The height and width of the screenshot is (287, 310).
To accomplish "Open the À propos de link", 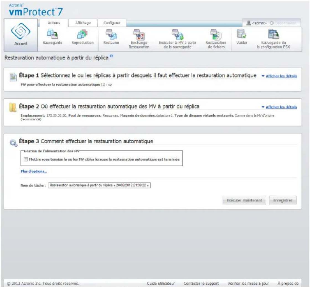I will 288,283.
